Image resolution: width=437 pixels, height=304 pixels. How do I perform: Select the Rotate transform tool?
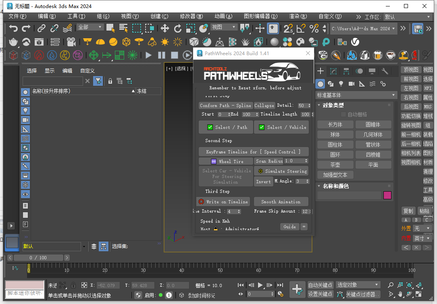pos(177,28)
